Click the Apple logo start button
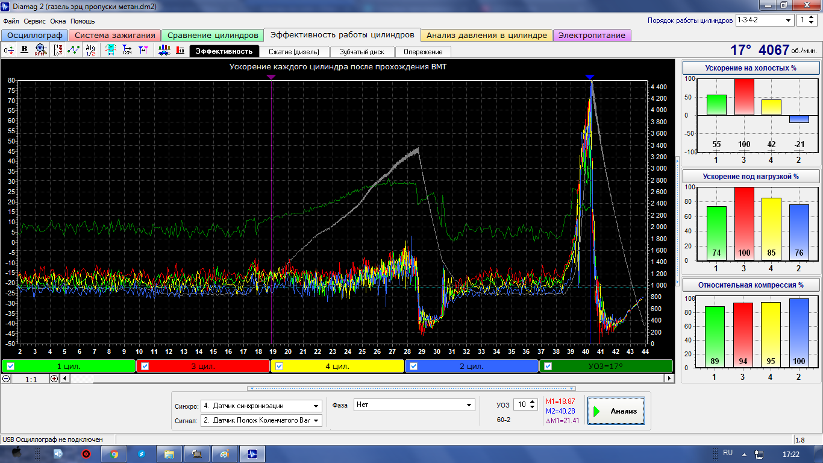 (17, 453)
